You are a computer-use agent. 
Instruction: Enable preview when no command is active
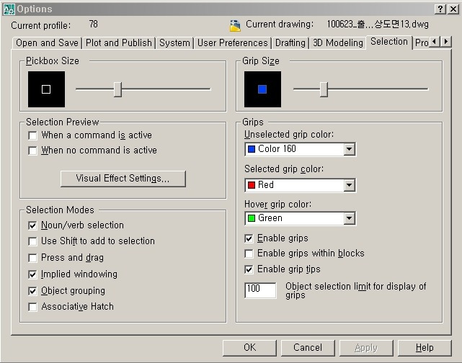[x=32, y=151]
